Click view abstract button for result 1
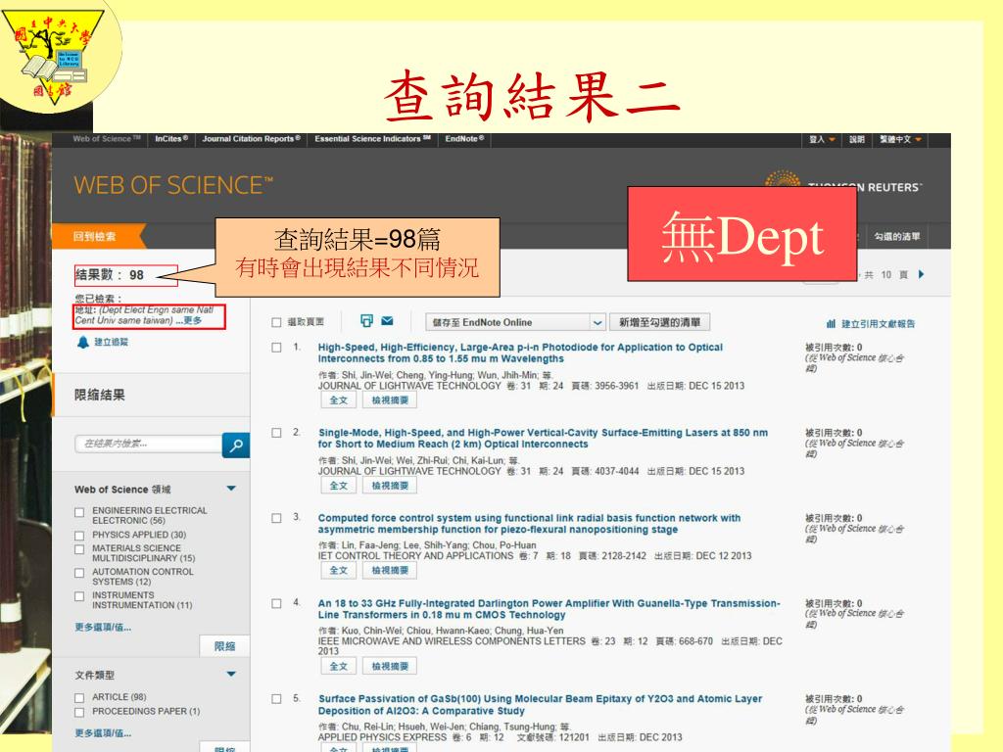Screen dimensions: 1003x752 pyautogui.click(x=390, y=400)
